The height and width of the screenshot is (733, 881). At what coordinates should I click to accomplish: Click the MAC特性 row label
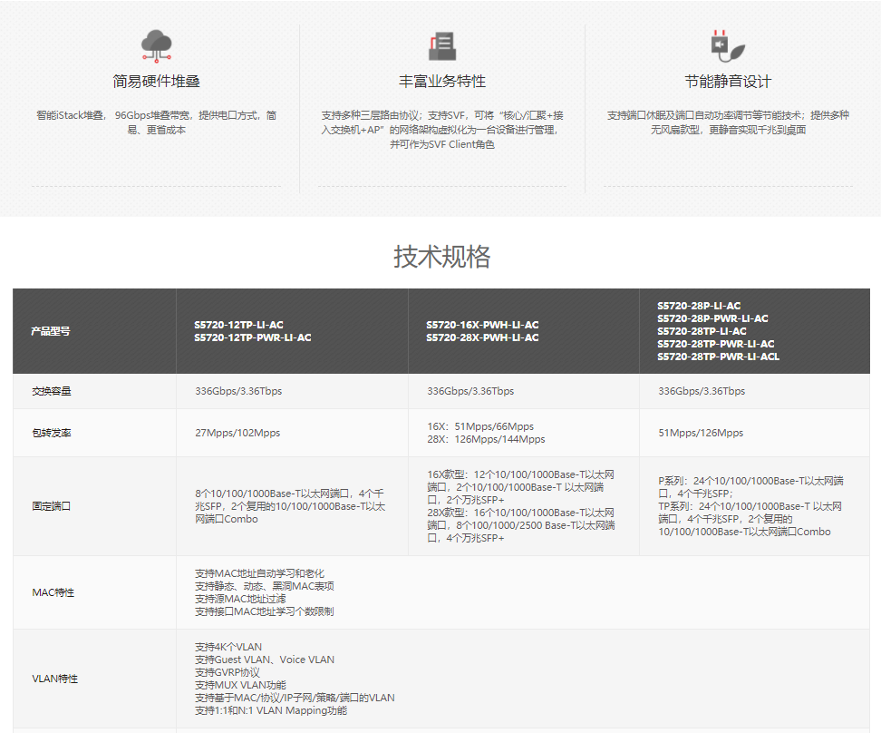click(53, 592)
